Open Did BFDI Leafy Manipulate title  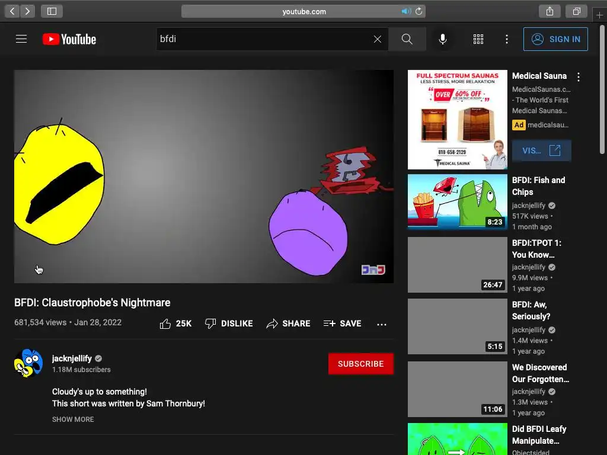coord(539,435)
